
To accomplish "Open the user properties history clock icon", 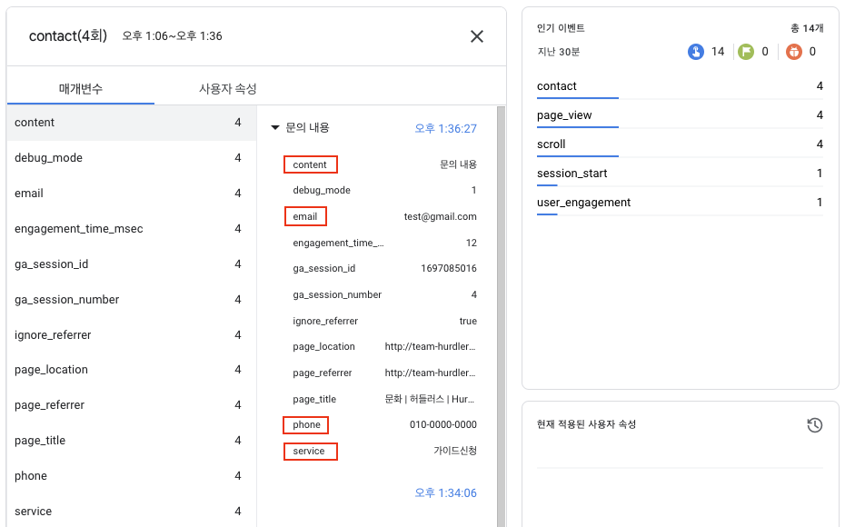I will [814, 424].
